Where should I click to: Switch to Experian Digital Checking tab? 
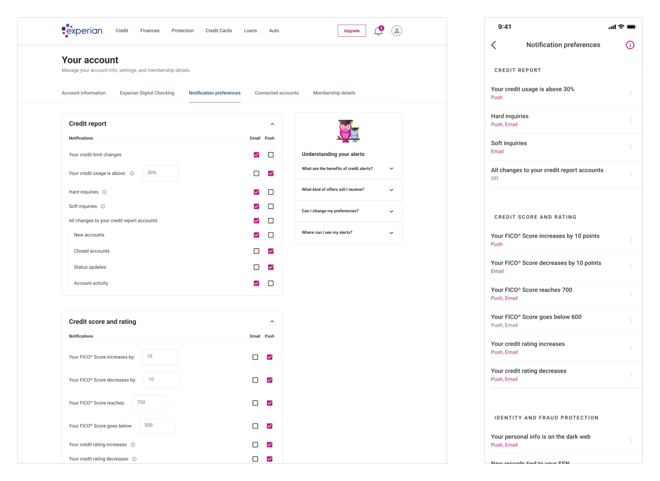click(147, 93)
